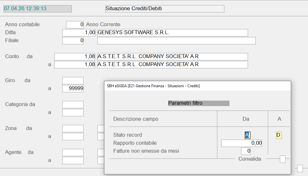Click the Stato record A field showing D
308x176 pixels.
(279, 135)
